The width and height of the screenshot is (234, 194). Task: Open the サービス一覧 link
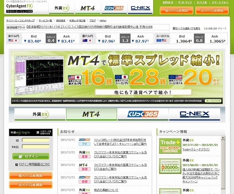tap(45, 20)
